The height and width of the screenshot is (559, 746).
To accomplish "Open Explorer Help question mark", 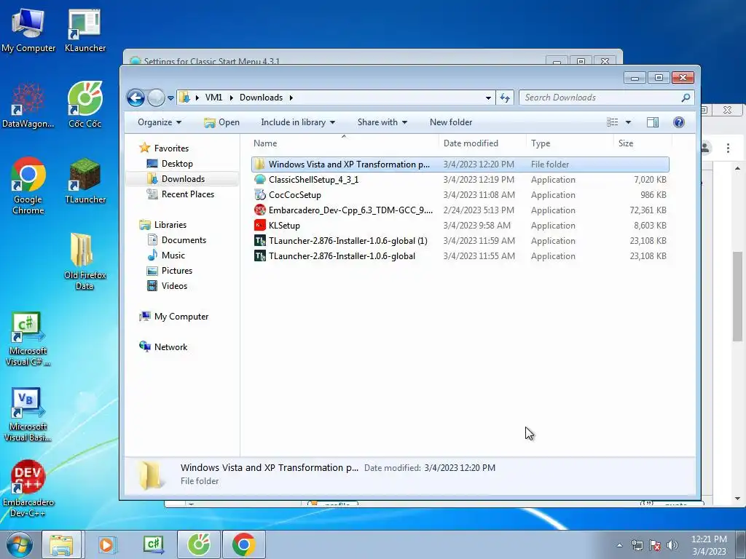I will point(679,122).
